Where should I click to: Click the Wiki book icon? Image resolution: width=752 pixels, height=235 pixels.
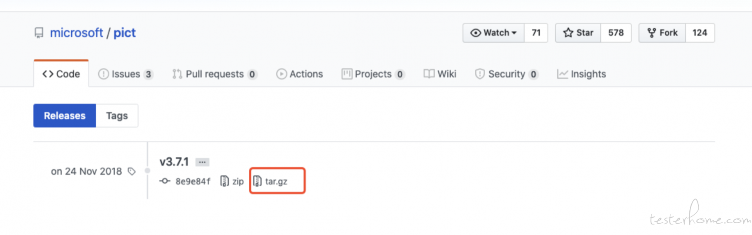click(x=429, y=74)
